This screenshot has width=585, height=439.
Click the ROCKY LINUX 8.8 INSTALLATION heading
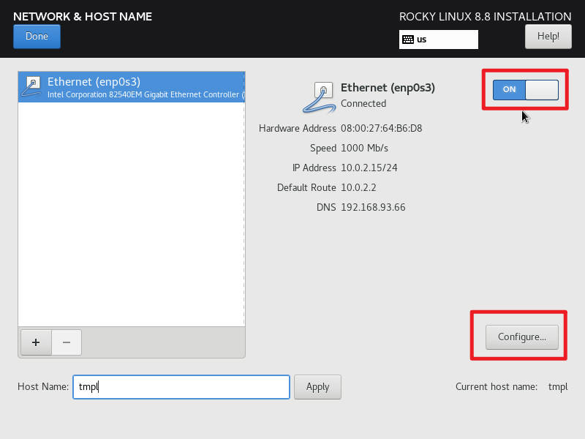click(x=485, y=16)
